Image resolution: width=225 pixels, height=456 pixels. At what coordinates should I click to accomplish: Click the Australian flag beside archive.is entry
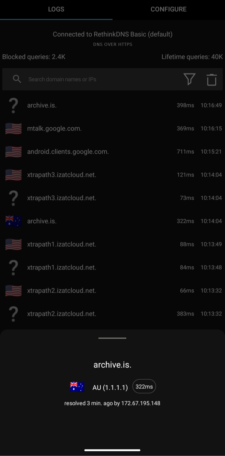pos(13,221)
